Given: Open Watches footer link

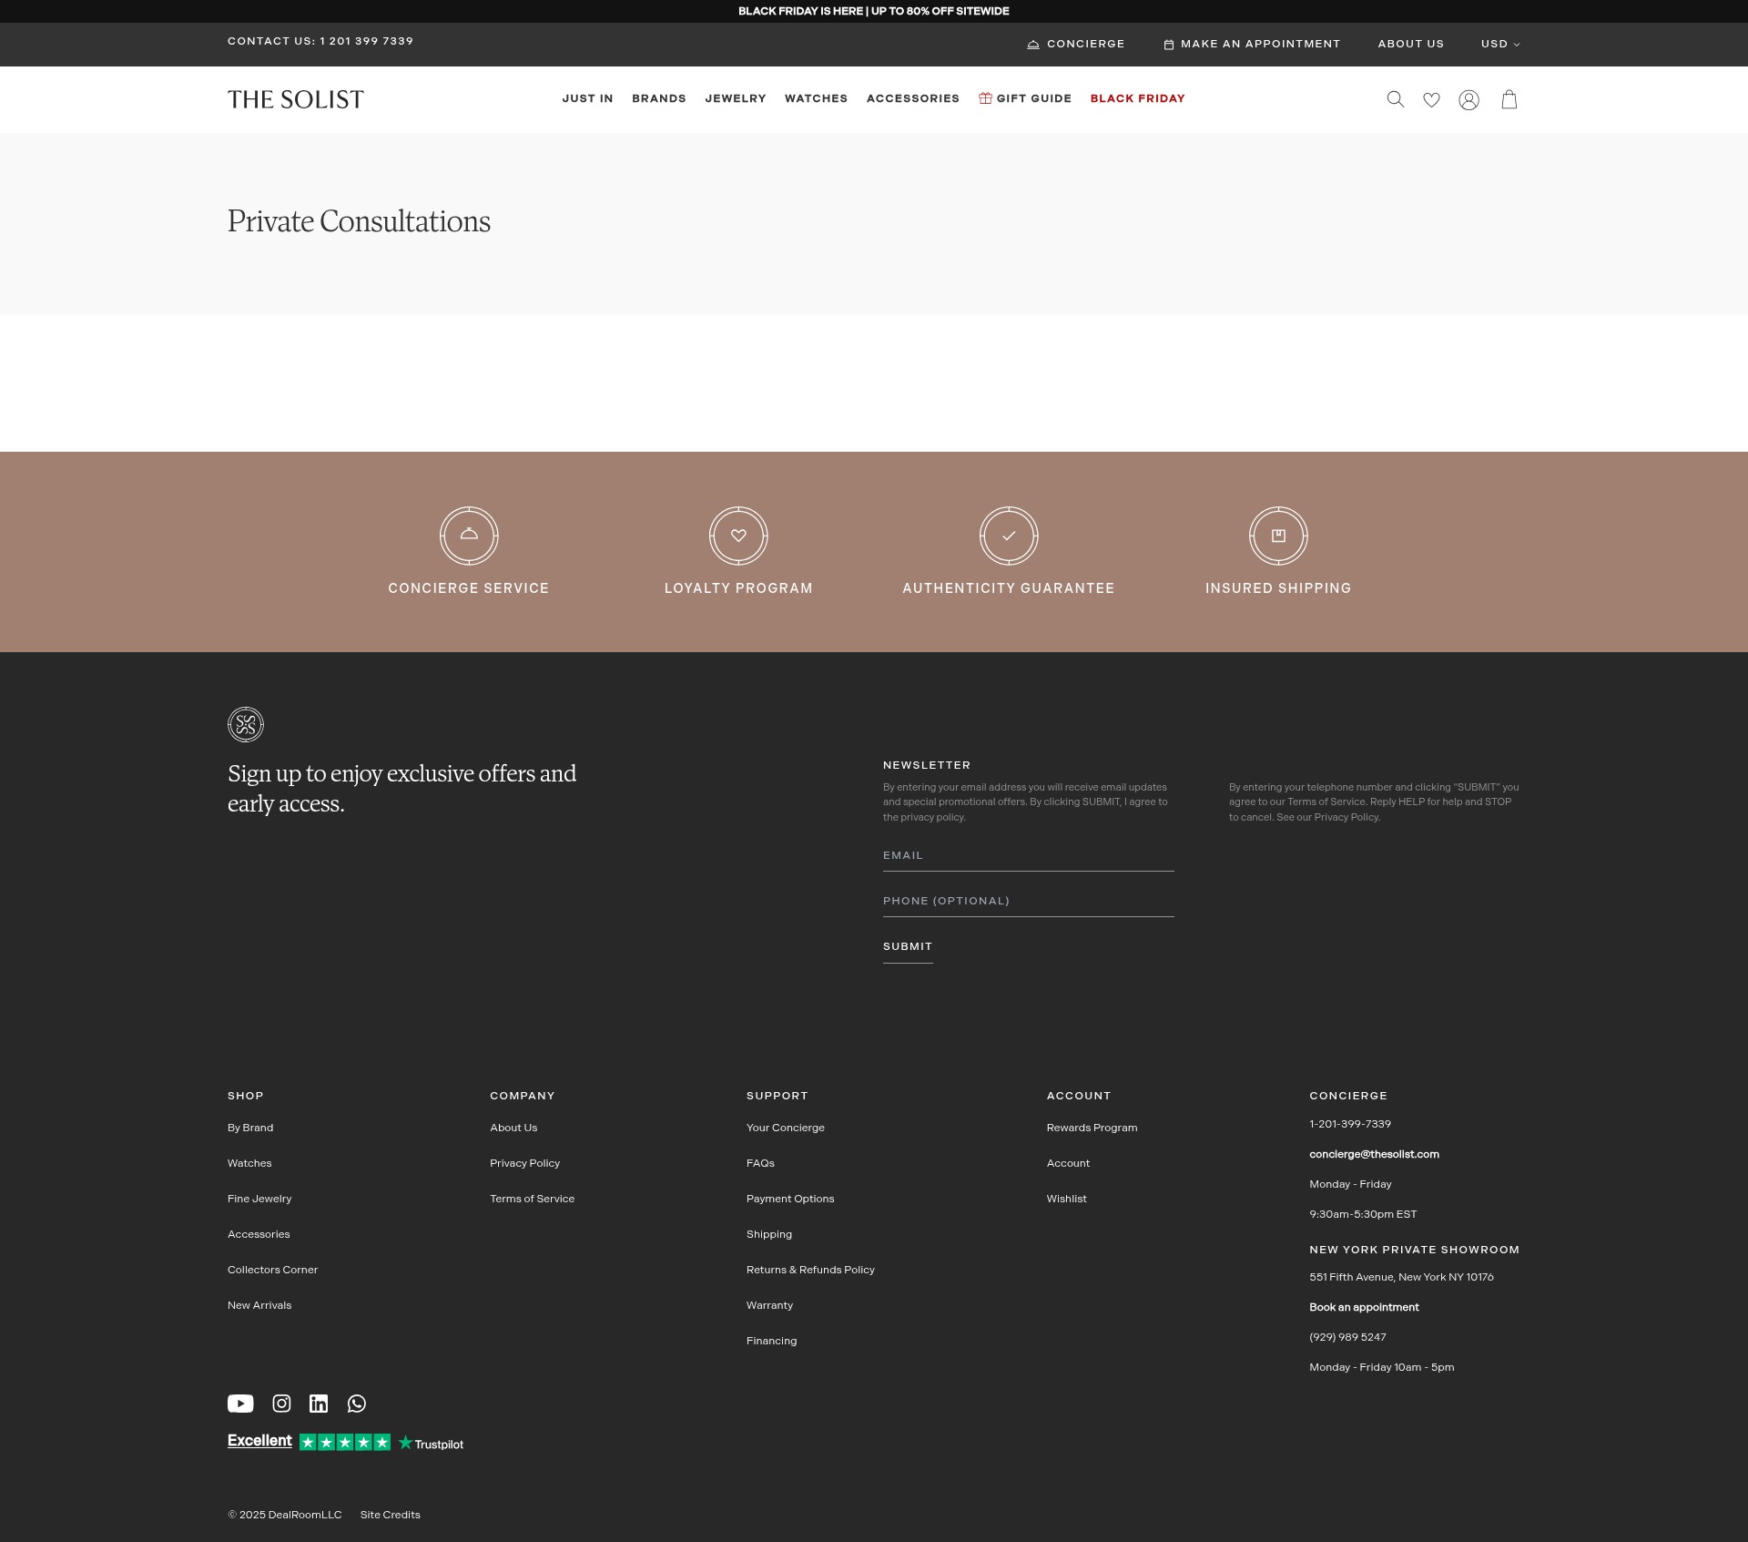Looking at the screenshot, I should tap(249, 1163).
